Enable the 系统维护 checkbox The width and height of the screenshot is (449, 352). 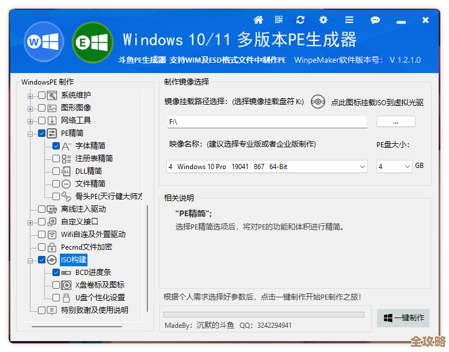pyautogui.click(x=42, y=95)
